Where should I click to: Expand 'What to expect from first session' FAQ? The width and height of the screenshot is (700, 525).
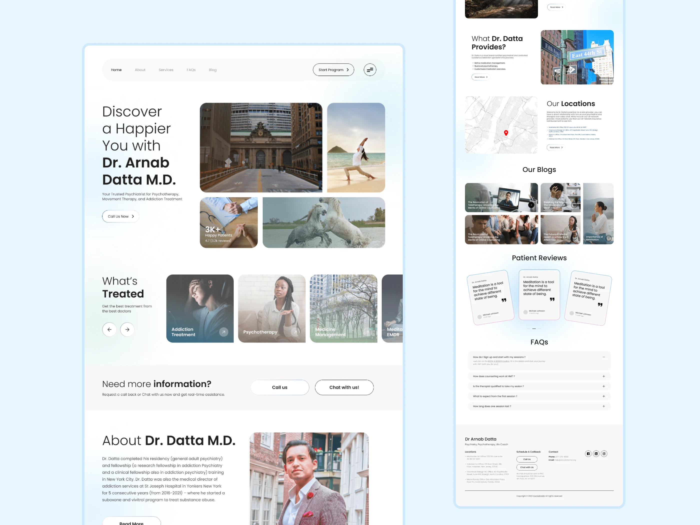[603, 396]
